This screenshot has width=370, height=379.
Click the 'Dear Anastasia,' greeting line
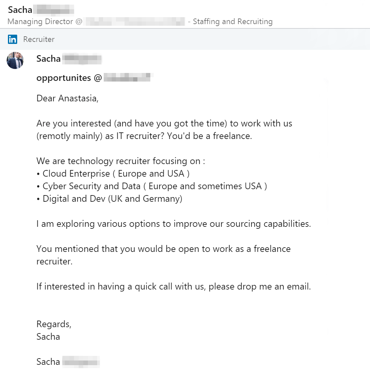[x=67, y=98]
